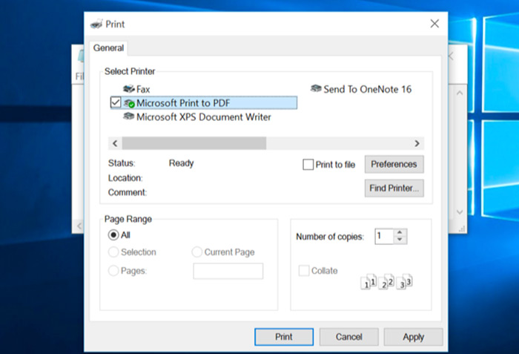Click the Find Printer... button
Screen dimensions: 519x354
click(394, 189)
